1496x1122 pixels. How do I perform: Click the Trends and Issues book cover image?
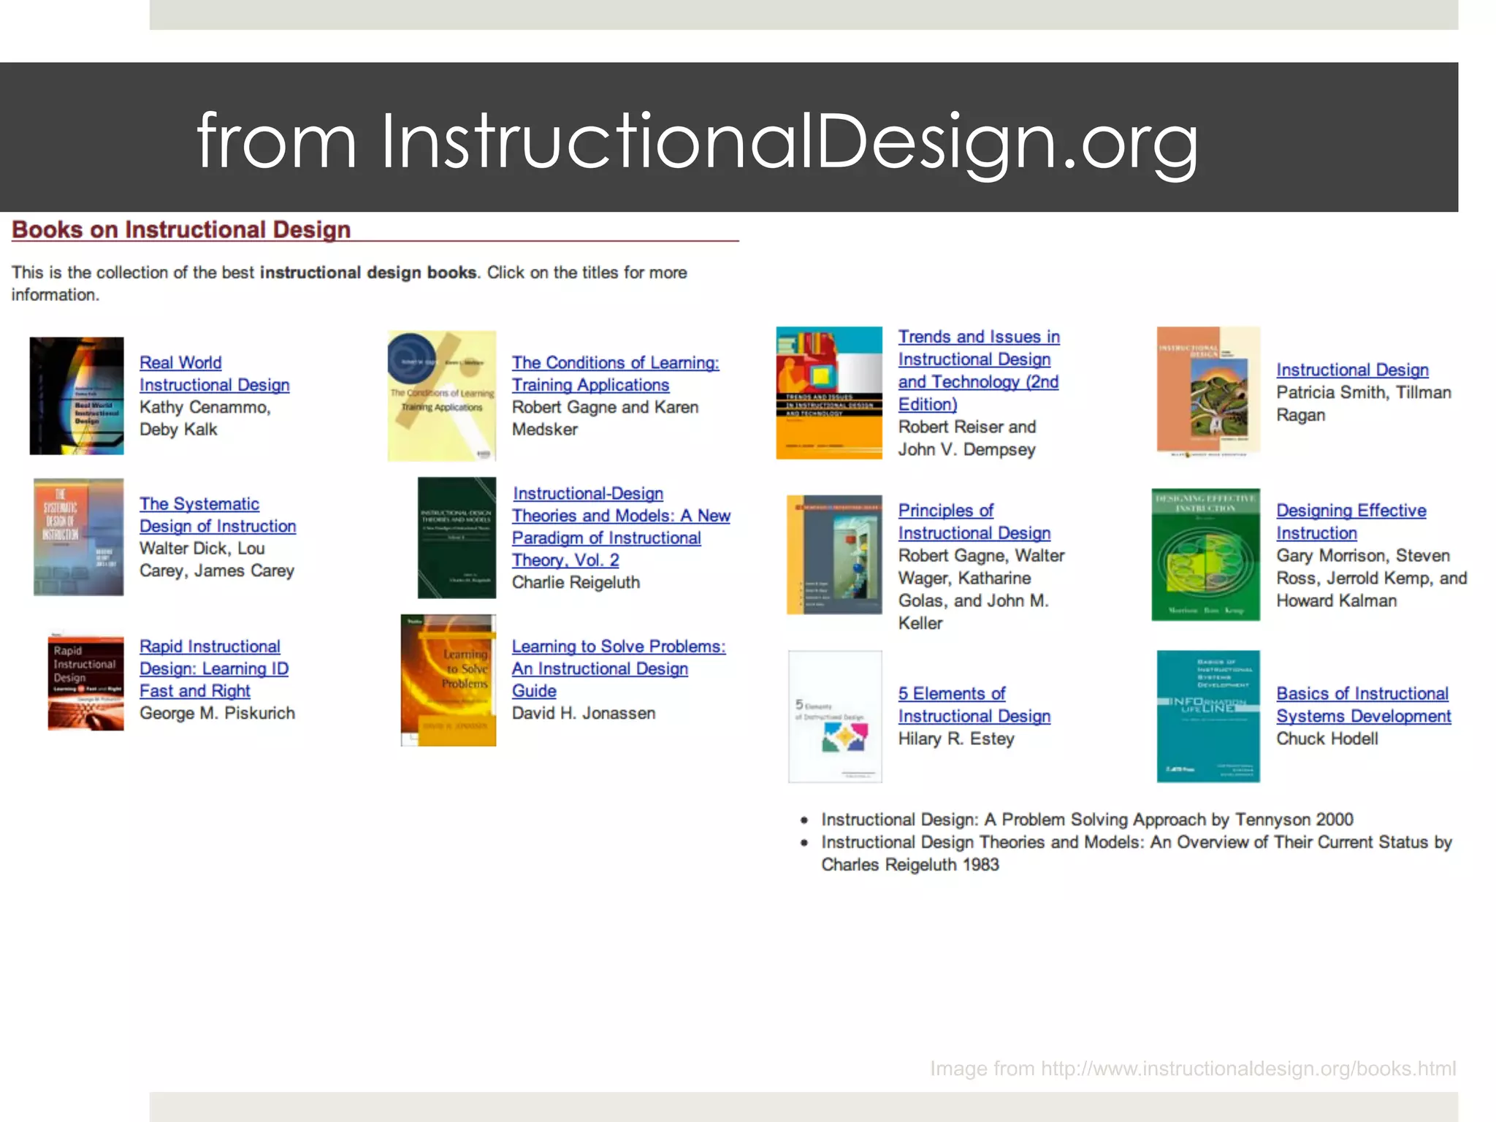828,392
